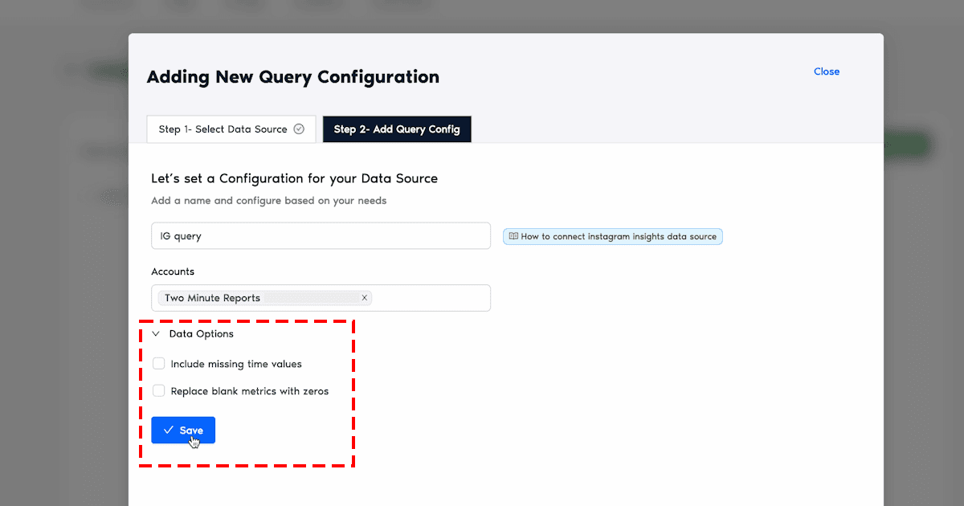Image resolution: width=964 pixels, height=506 pixels.
Task: Select the Step 2- Add Query Config tab
Action: (x=397, y=129)
